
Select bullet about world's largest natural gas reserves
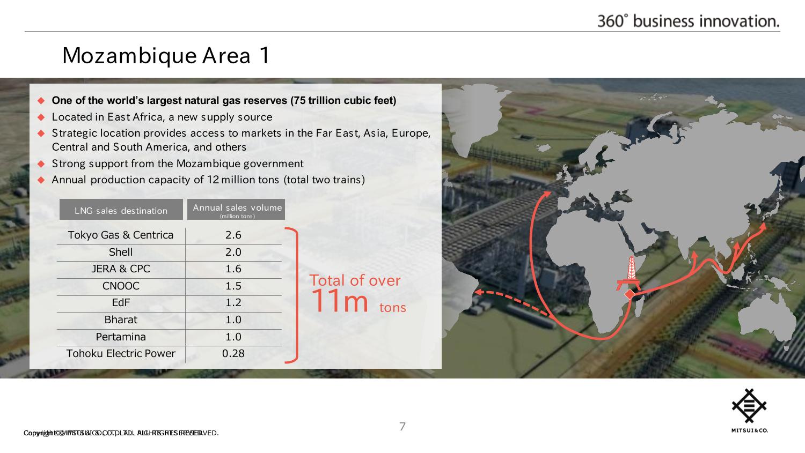224,100
